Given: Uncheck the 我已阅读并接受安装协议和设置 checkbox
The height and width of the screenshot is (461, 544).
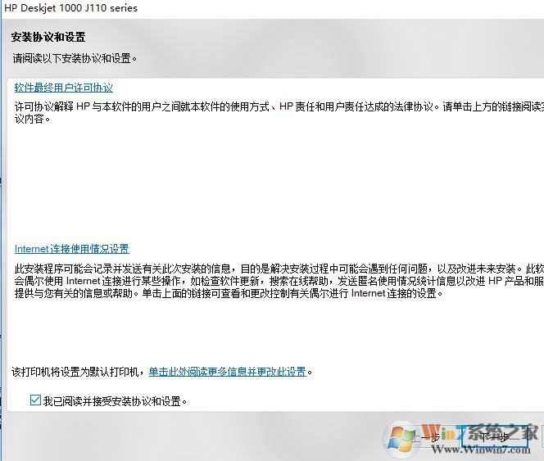Looking at the screenshot, I should 35,400.
